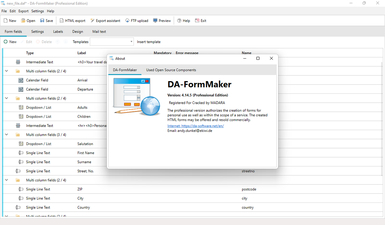Select the Calendar Field icon in the Arrival row
The image size is (385, 225).
tap(21, 80)
